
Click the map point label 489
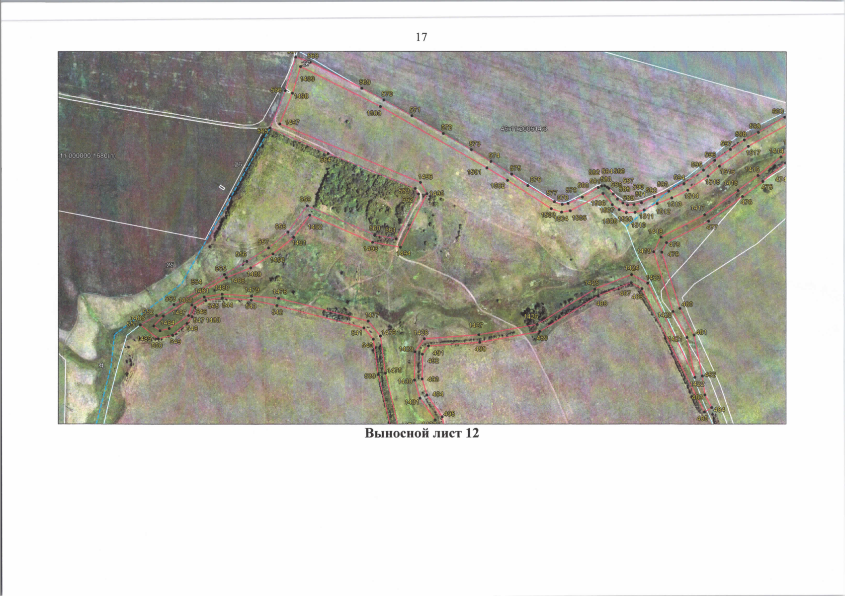tap(542, 338)
